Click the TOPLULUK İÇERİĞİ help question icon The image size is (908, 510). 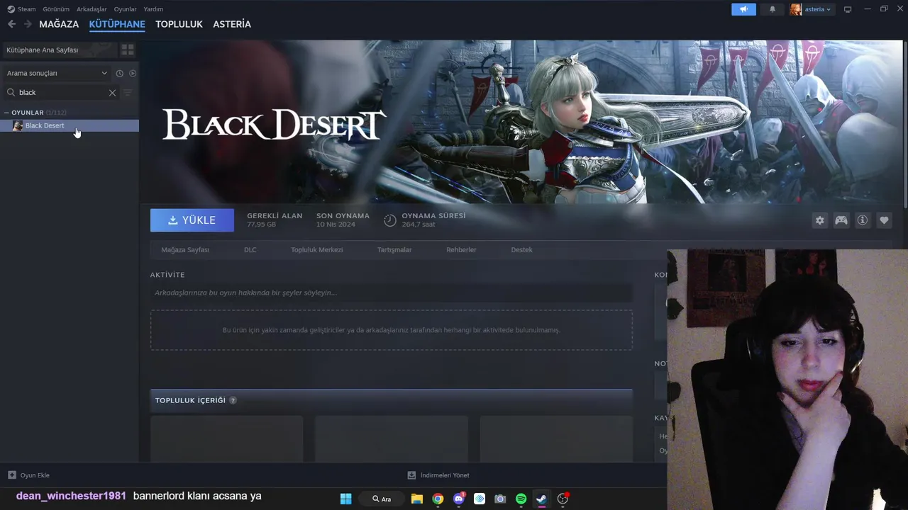coord(233,400)
